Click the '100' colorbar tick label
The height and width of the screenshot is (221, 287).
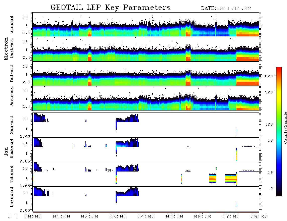[x=269, y=124]
